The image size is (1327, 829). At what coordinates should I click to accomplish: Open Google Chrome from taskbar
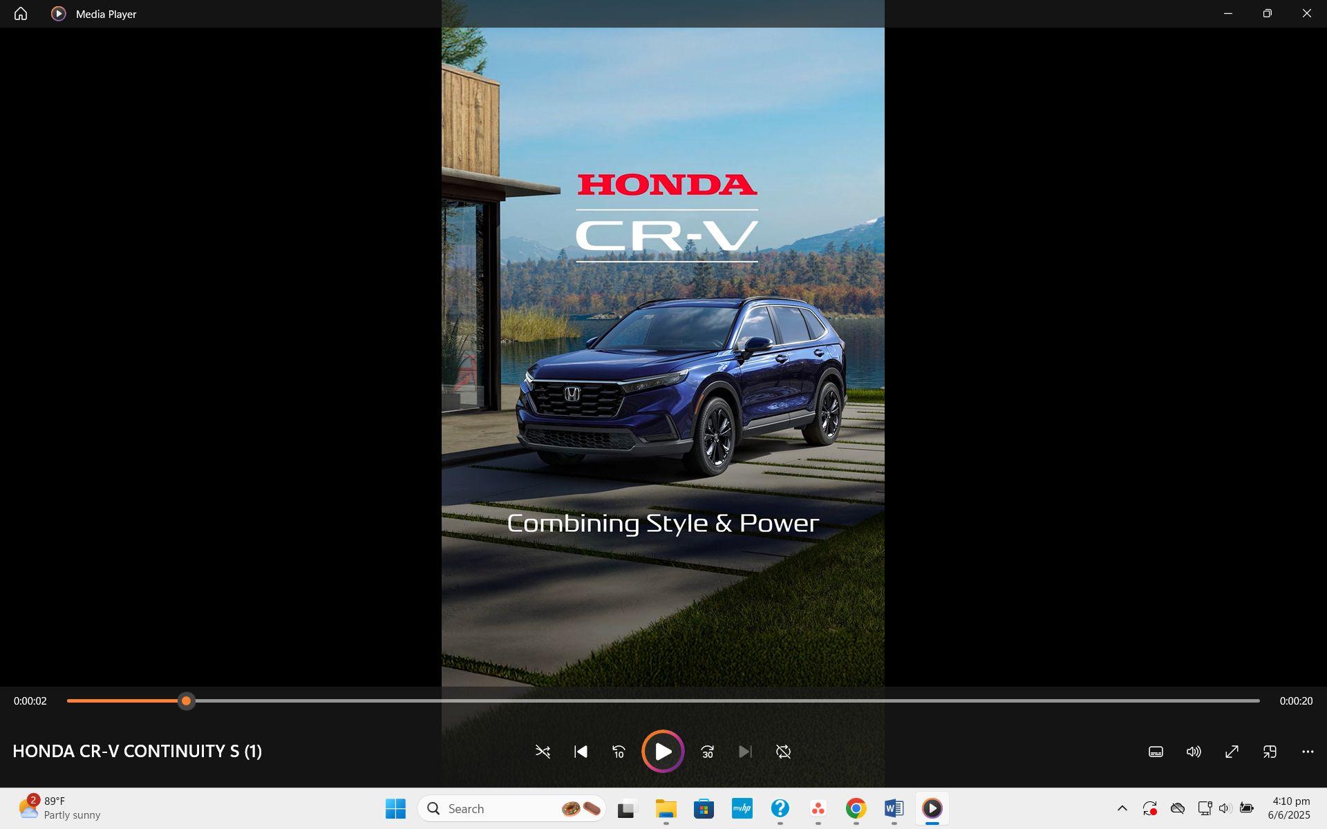click(856, 808)
